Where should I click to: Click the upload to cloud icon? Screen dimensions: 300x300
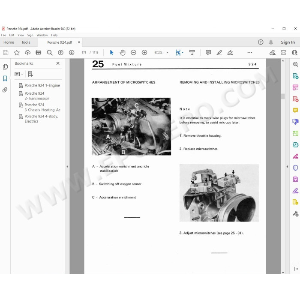pyautogui.click(x=27, y=52)
